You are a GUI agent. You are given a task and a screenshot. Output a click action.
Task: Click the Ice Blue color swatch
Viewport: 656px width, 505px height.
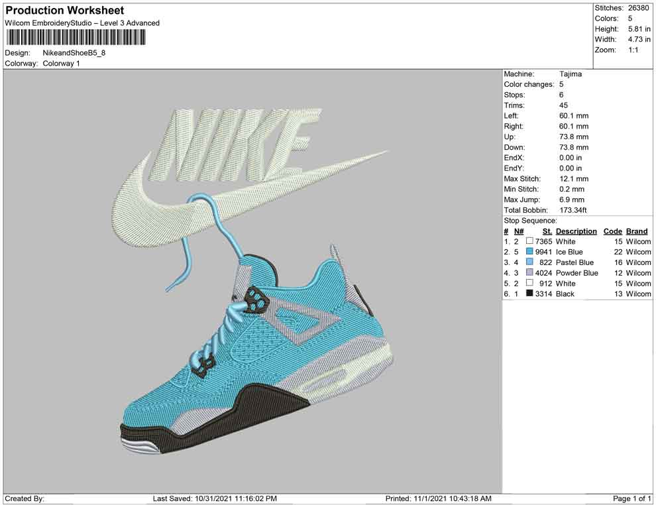coord(529,251)
